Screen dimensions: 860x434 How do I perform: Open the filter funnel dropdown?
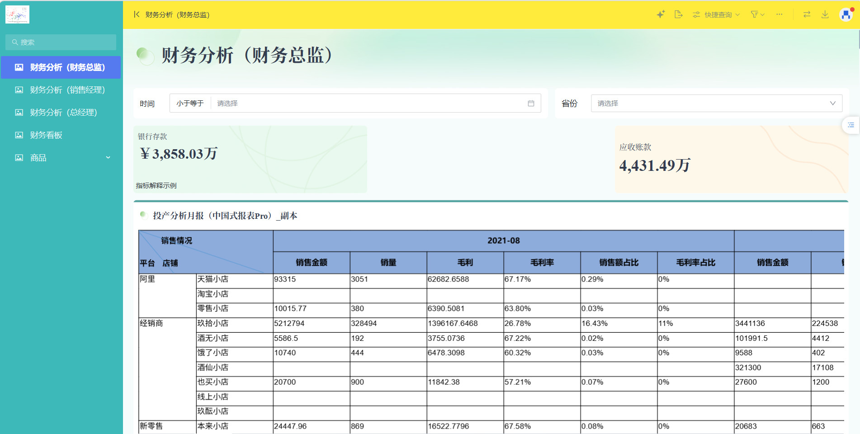pyautogui.click(x=757, y=14)
